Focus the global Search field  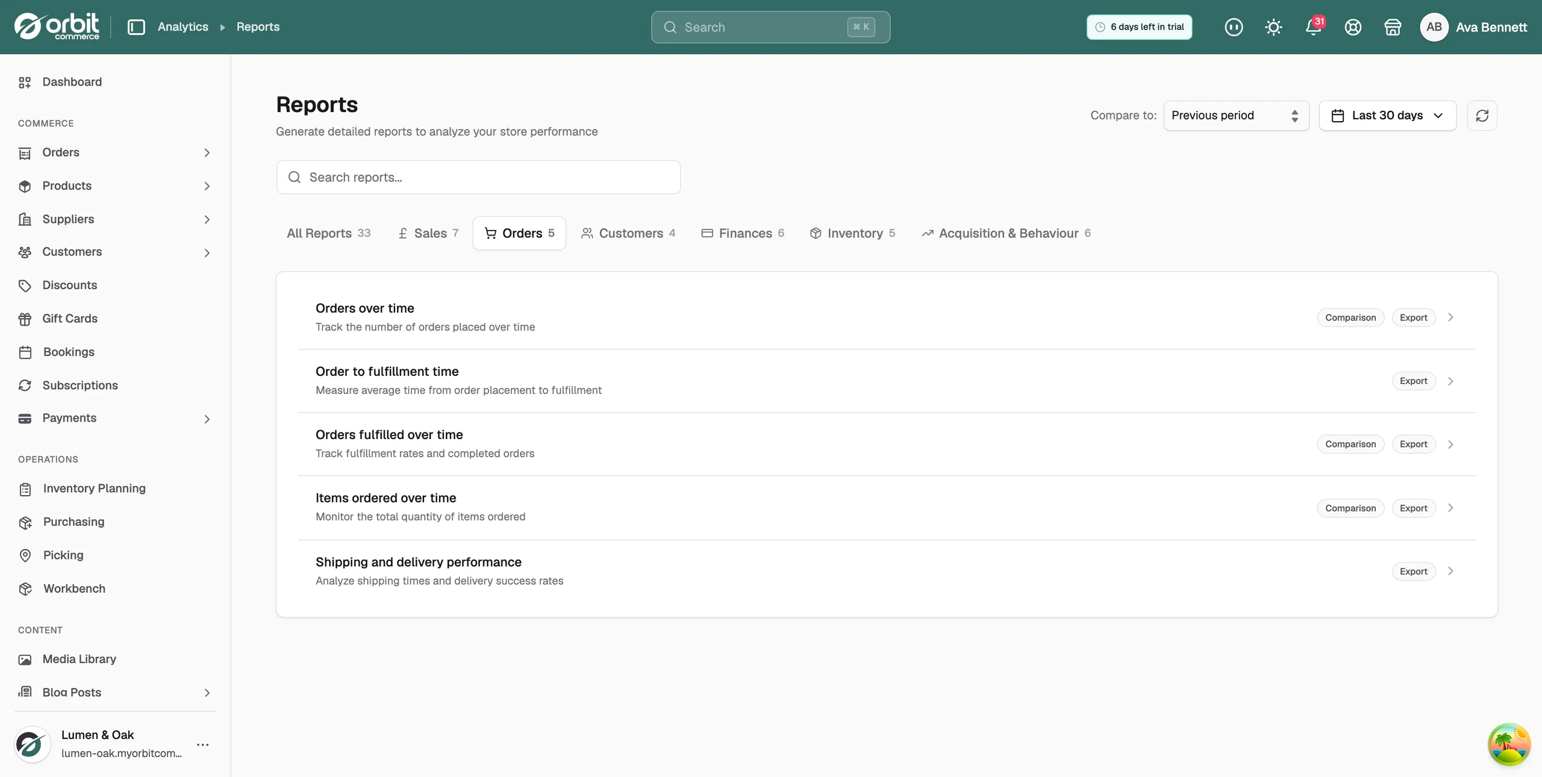coord(770,27)
